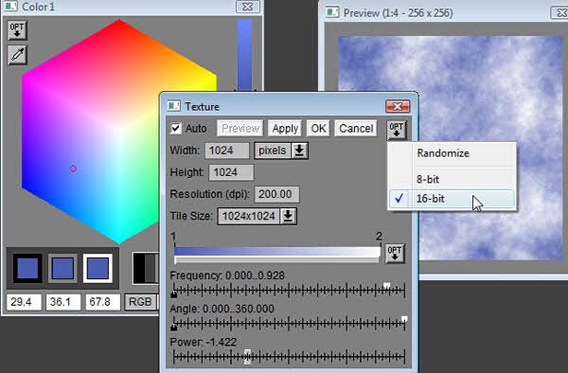The width and height of the screenshot is (568, 373).
Task: Click the blue value field 67.8
Action: click(102, 302)
